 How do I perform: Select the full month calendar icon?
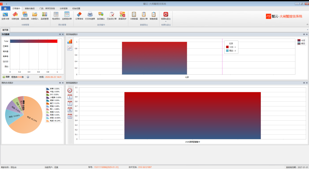70,116
